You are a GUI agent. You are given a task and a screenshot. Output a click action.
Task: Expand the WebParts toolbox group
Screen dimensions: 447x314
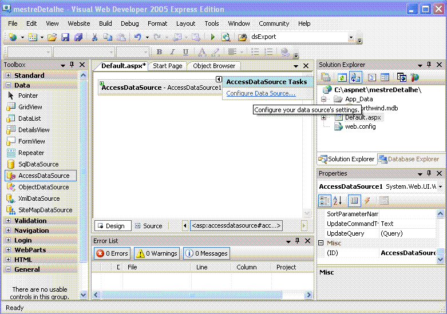click(8, 250)
